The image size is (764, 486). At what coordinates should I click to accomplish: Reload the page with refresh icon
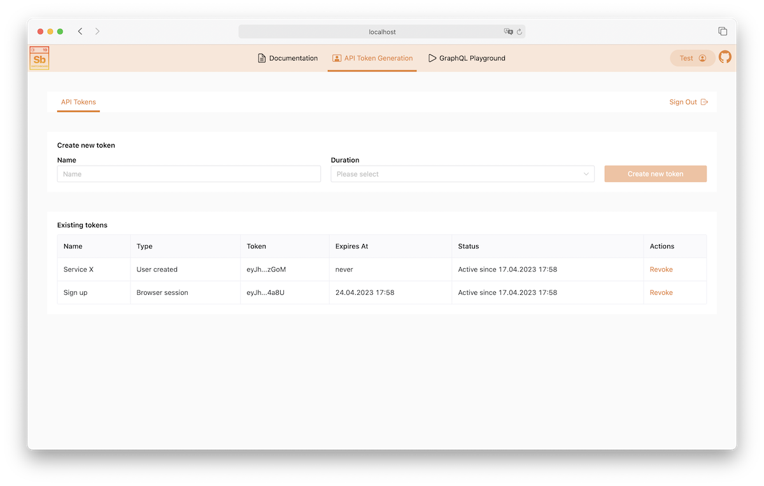coord(520,31)
